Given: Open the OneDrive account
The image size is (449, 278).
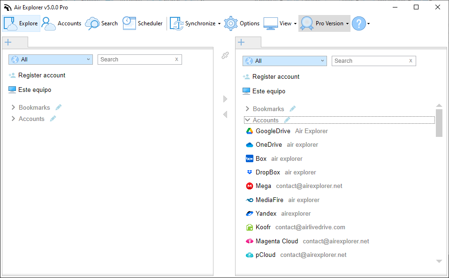Looking at the screenshot, I should 282,145.
